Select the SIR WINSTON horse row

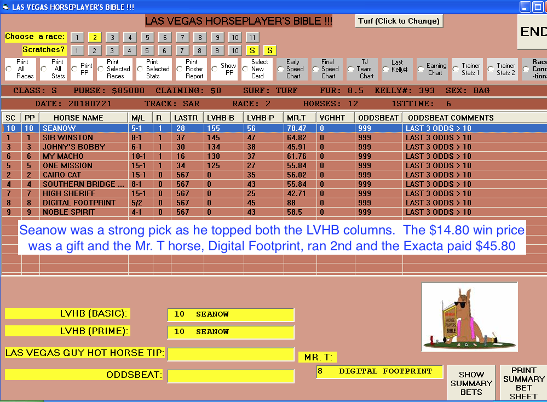(x=274, y=137)
